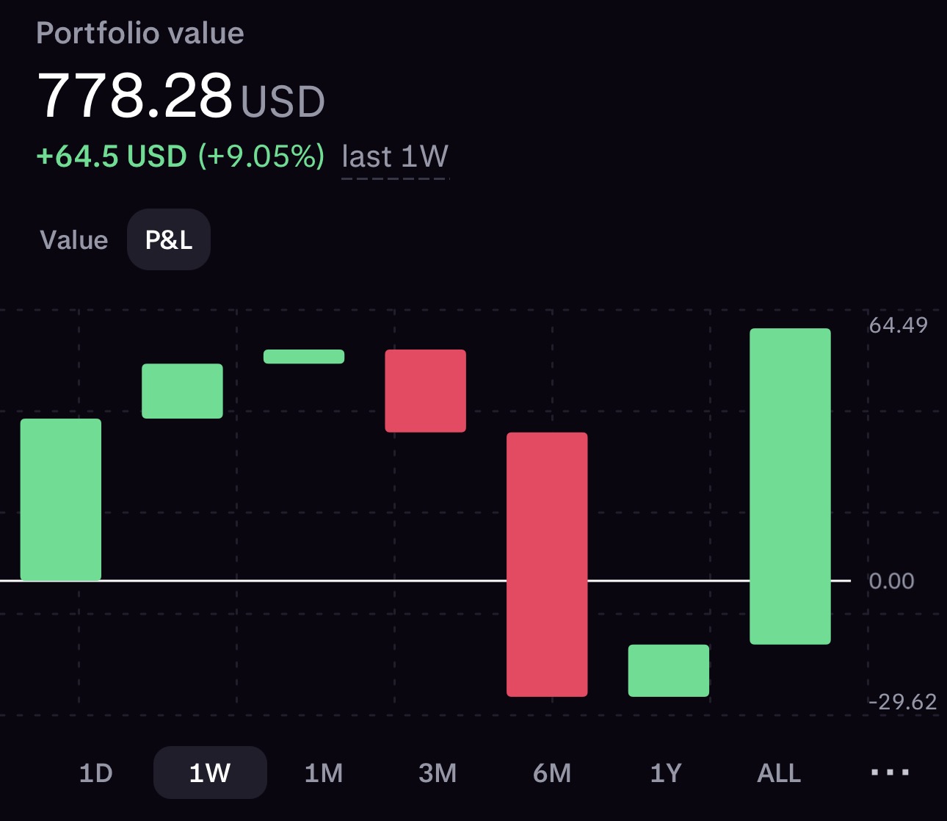
Task: Select the P&L view toggle
Action: coord(169,240)
